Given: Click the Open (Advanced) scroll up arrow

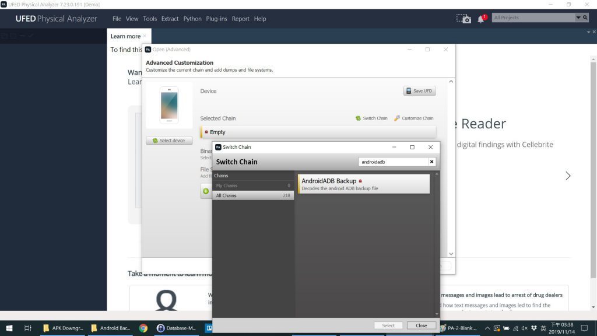Looking at the screenshot, I should click(x=451, y=82).
